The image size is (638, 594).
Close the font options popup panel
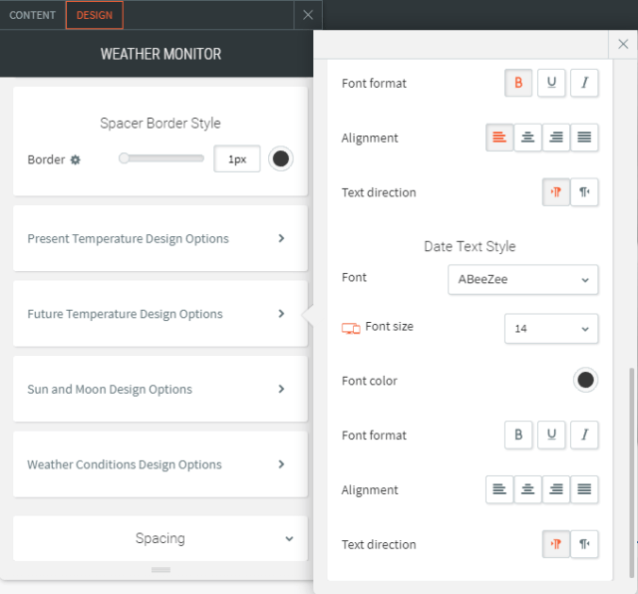tap(623, 44)
